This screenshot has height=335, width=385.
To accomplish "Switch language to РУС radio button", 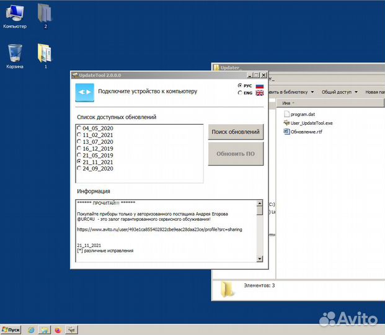I will pyautogui.click(x=240, y=86).
